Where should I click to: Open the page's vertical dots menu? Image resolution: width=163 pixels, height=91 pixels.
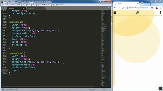[x=160, y=13]
